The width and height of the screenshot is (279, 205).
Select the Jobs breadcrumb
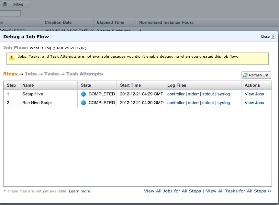(31, 74)
